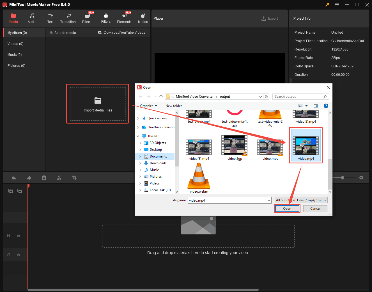Select My Album (0) category
This screenshot has width=372, height=292.
[24, 33]
